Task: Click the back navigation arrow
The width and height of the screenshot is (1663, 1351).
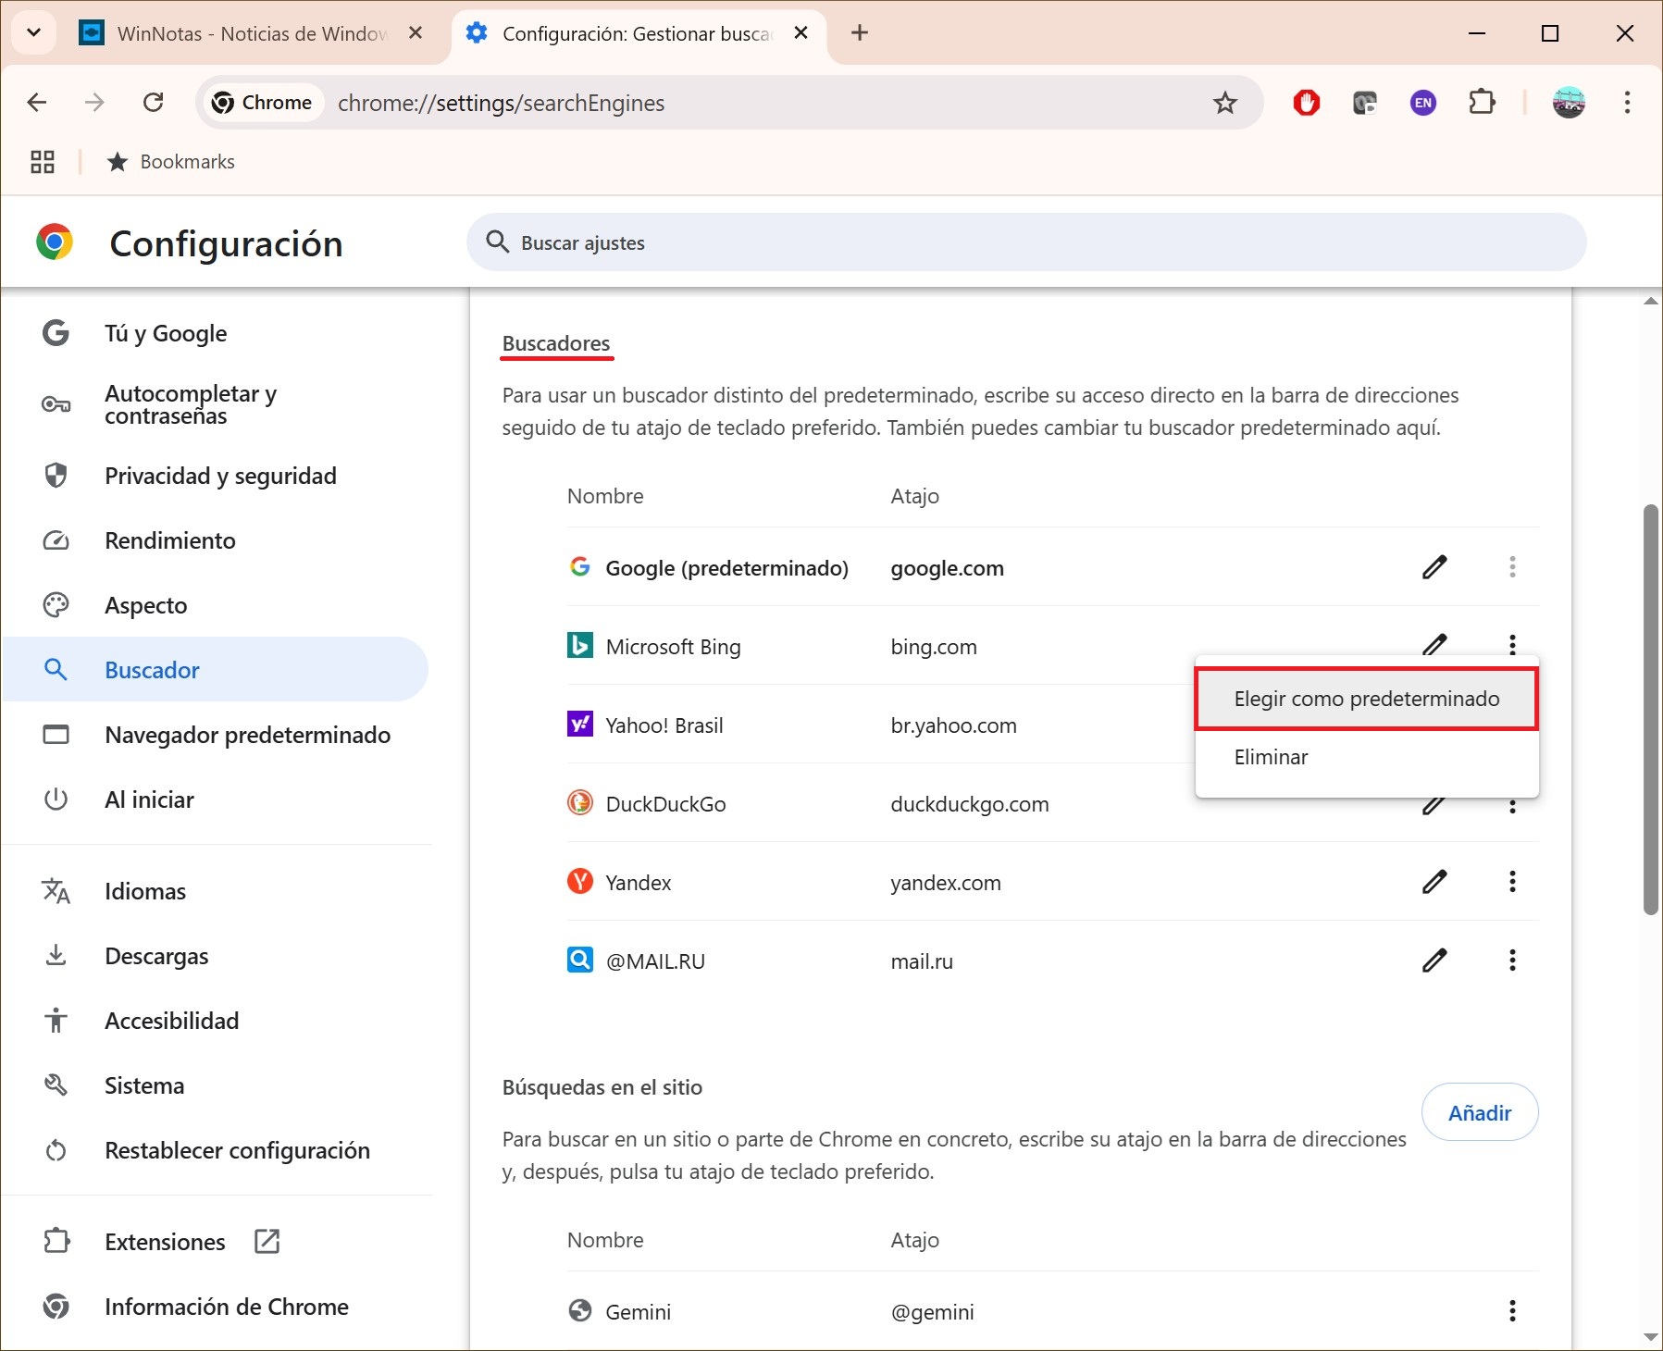Action: pos(37,103)
